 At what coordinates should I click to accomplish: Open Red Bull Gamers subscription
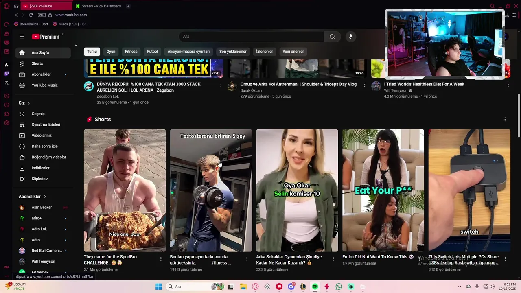(x=43, y=251)
